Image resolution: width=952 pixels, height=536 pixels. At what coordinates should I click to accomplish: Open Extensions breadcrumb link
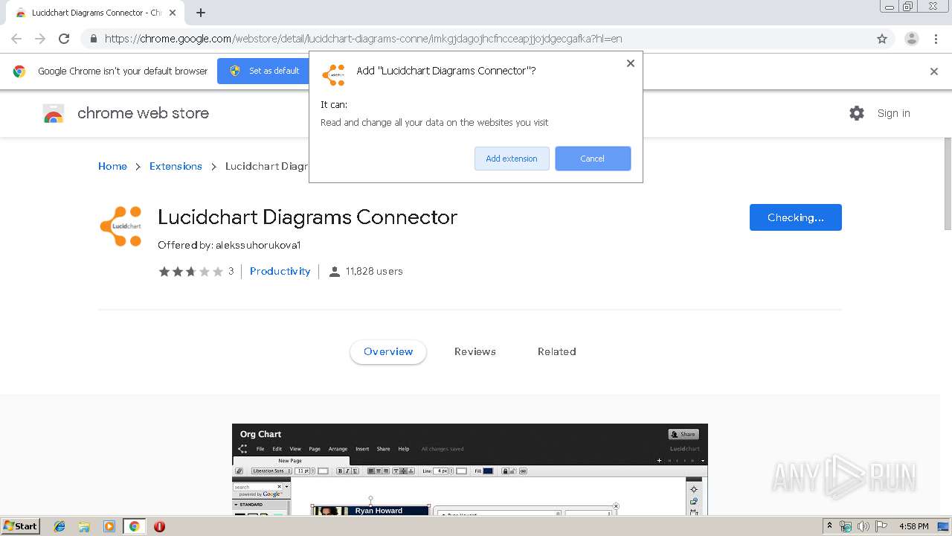[176, 166]
